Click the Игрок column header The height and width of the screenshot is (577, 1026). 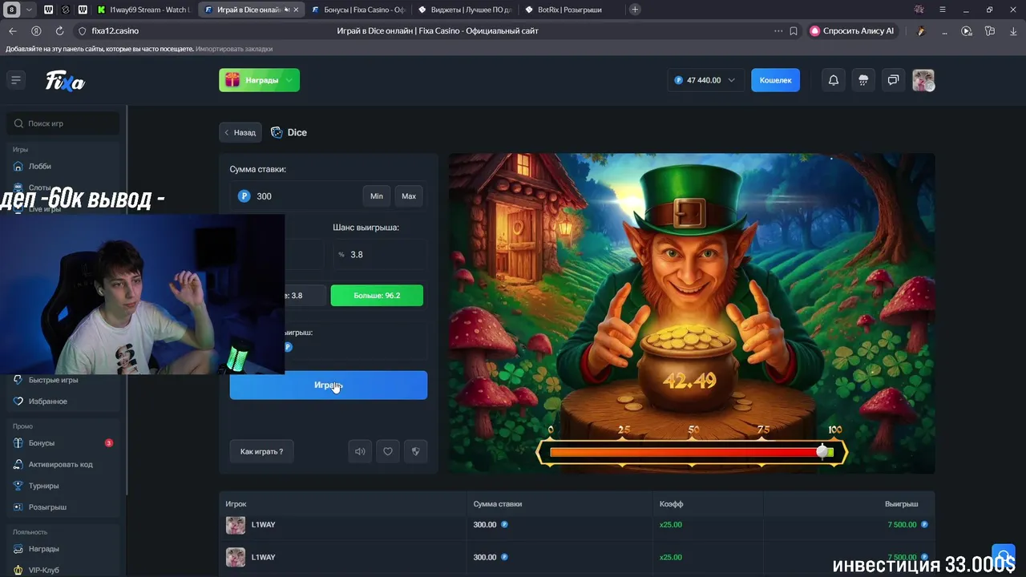236,504
